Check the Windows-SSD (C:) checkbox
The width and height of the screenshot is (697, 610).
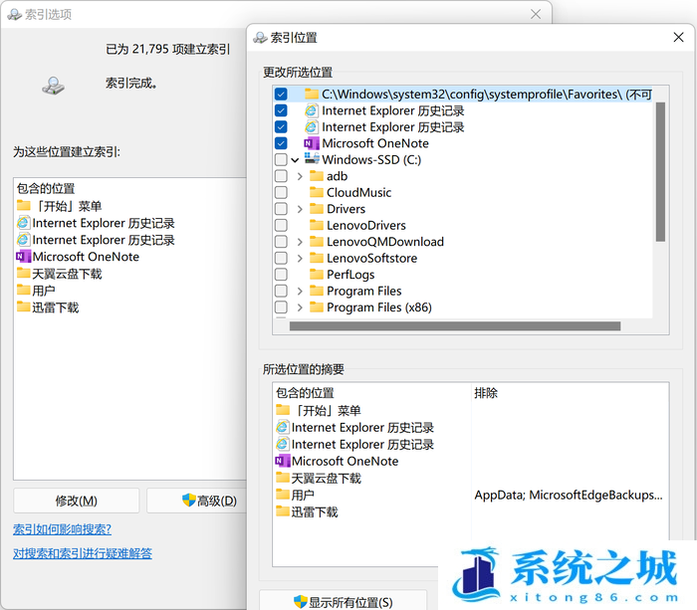tap(281, 159)
